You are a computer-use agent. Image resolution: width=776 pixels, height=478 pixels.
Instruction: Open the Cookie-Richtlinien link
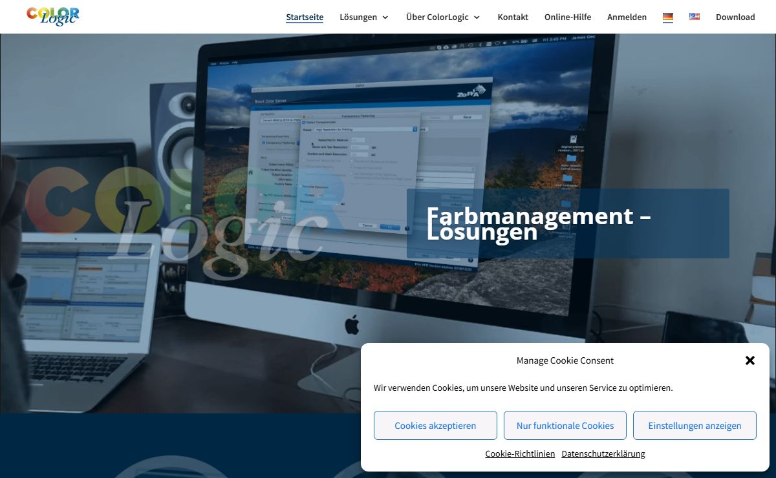[520, 454]
